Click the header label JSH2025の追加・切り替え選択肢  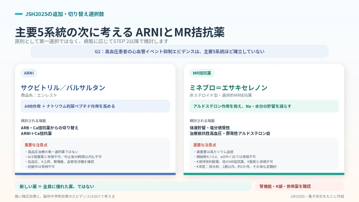tap(65, 14)
